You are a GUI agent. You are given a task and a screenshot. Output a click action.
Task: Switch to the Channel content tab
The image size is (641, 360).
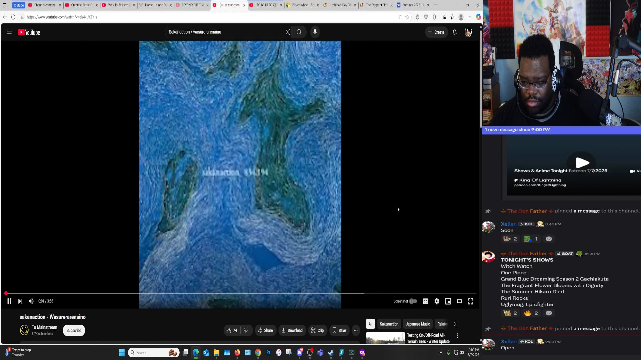[x=45, y=5]
